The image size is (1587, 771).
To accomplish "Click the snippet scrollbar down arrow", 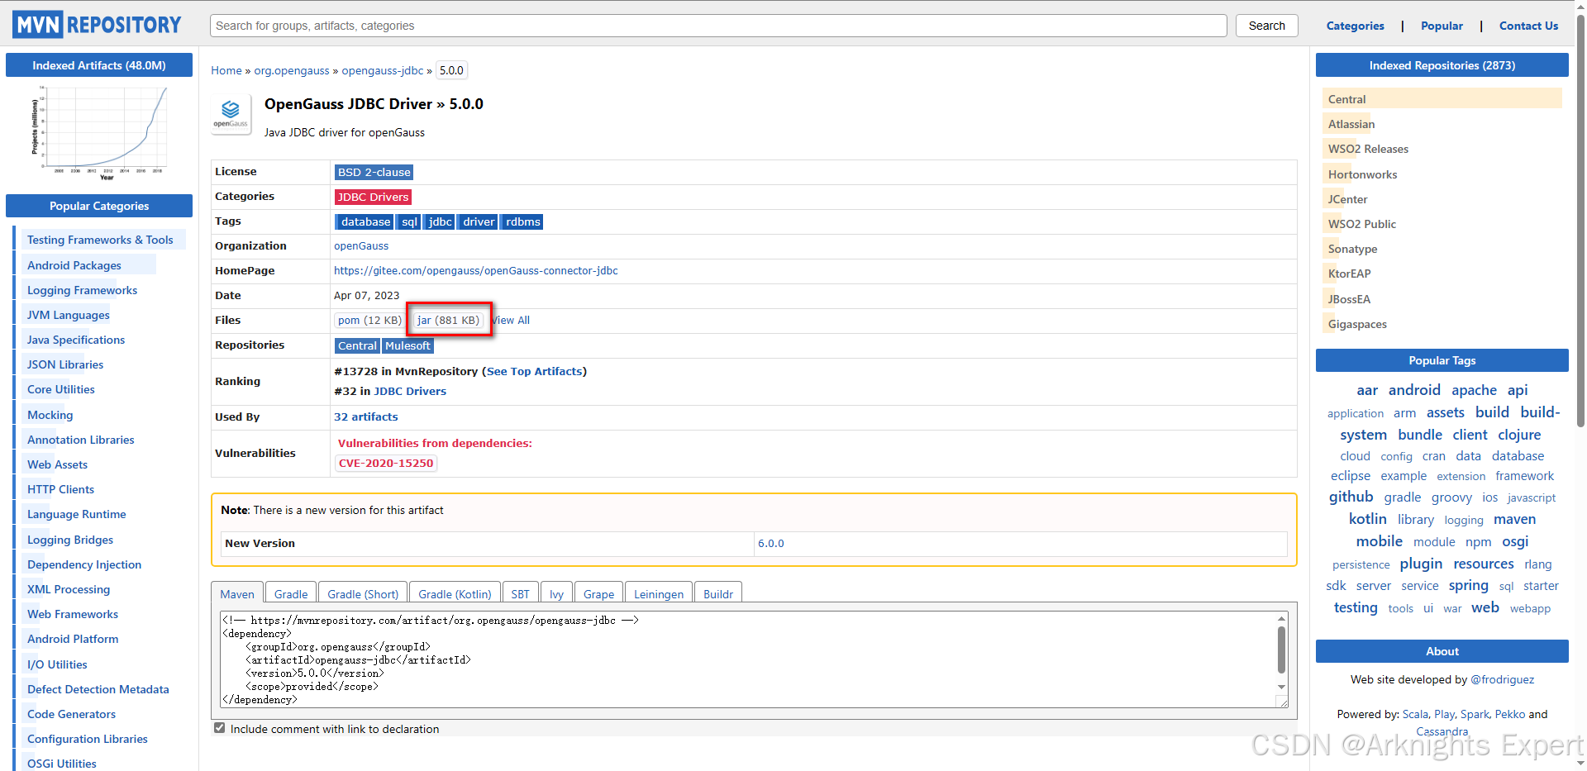I will (x=1282, y=687).
